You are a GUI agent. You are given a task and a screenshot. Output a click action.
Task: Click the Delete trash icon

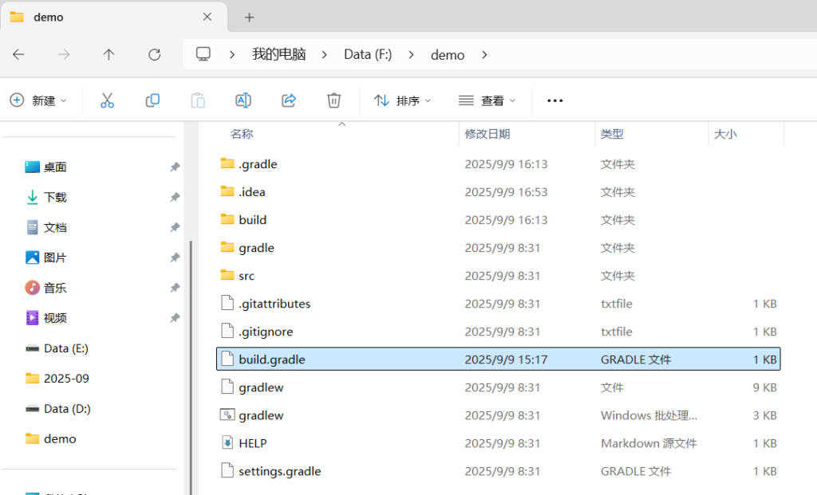334,100
